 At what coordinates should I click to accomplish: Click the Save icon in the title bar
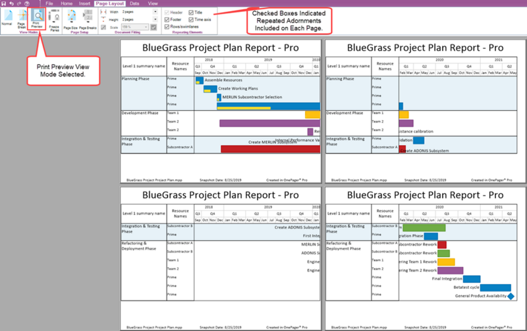(4, 3)
